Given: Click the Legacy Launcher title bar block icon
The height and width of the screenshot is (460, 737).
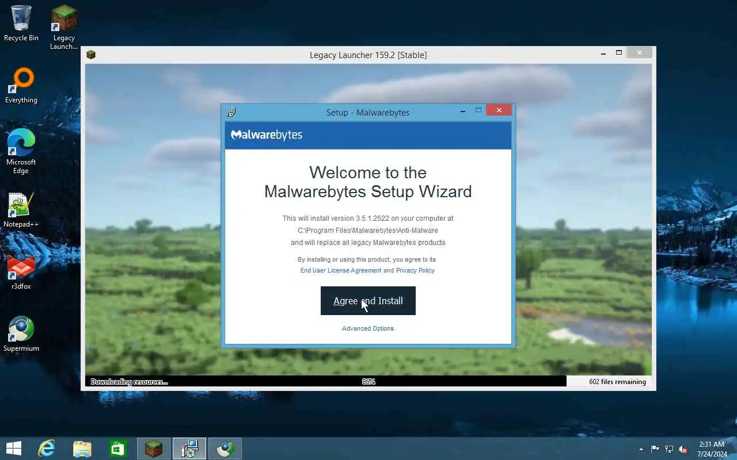Looking at the screenshot, I should [x=91, y=55].
